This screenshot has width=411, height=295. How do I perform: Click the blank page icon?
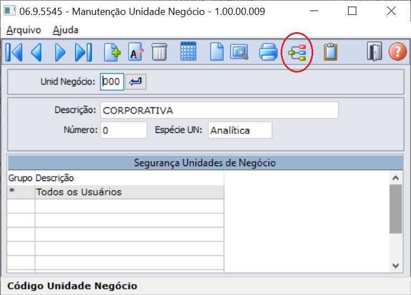tap(217, 52)
